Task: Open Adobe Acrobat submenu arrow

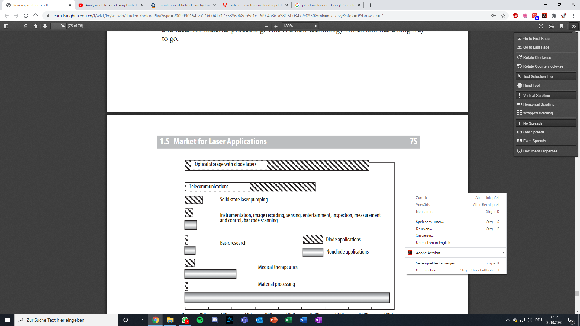Action: click(x=502, y=252)
